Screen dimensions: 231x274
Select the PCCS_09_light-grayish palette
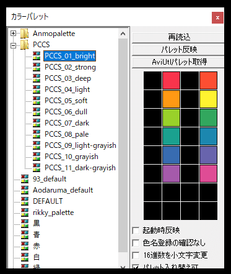tap(81, 145)
